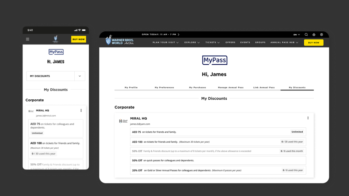This screenshot has height=196, width=349.
Task: Open GROUPS nav item
Action: [x=260, y=43]
